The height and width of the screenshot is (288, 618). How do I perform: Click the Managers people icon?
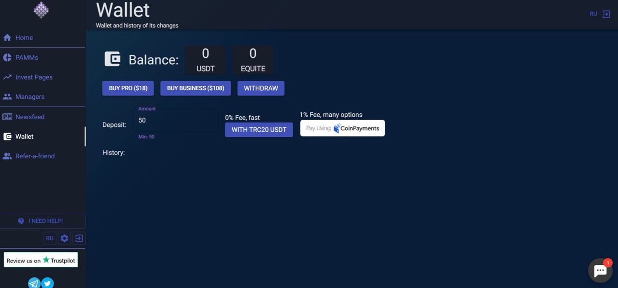pyautogui.click(x=7, y=96)
